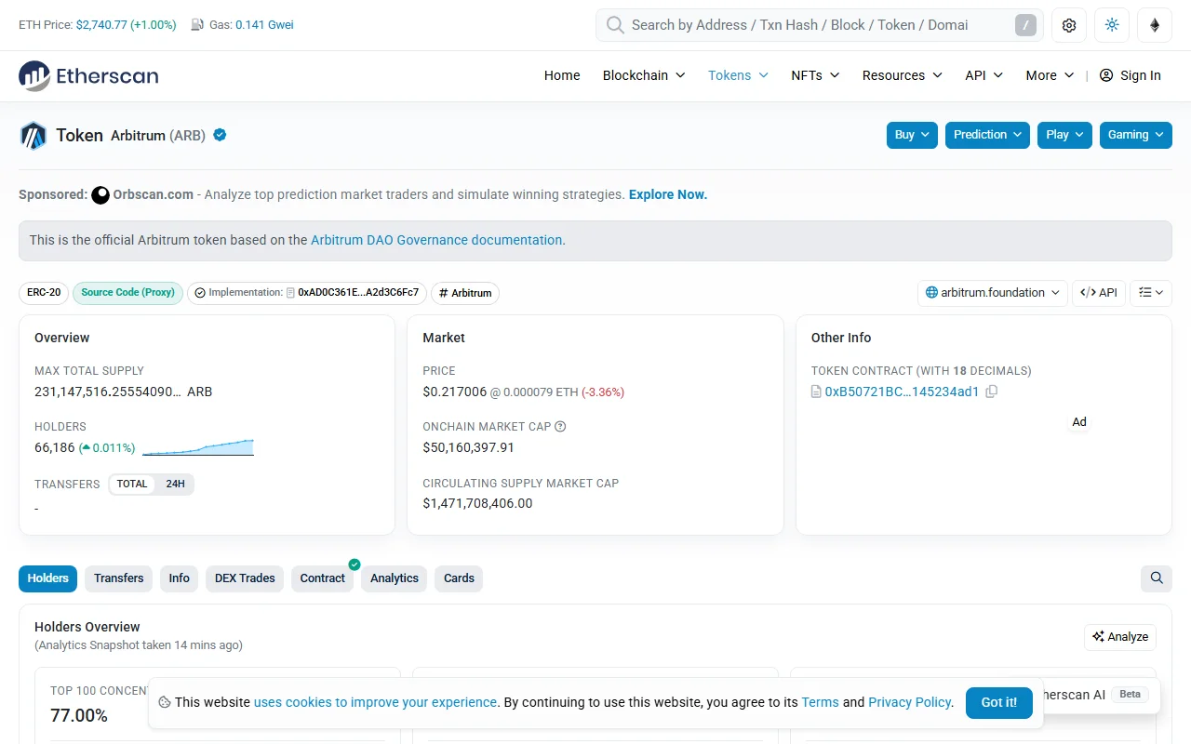Click the ERC-20 badge
The height and width of the screenshot is (744, 1191).
(44, 293)
